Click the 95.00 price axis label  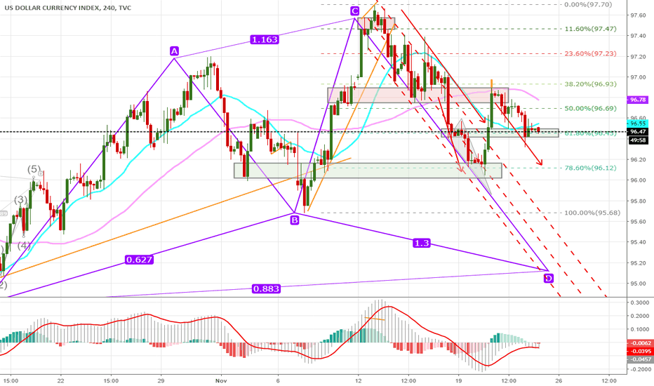638,284
